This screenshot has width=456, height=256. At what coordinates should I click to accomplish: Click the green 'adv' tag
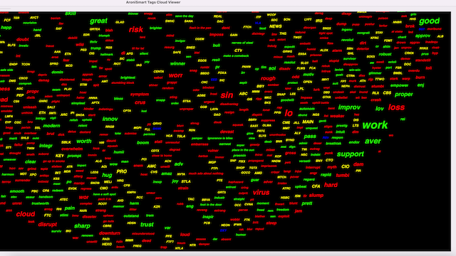coord(179,164)
